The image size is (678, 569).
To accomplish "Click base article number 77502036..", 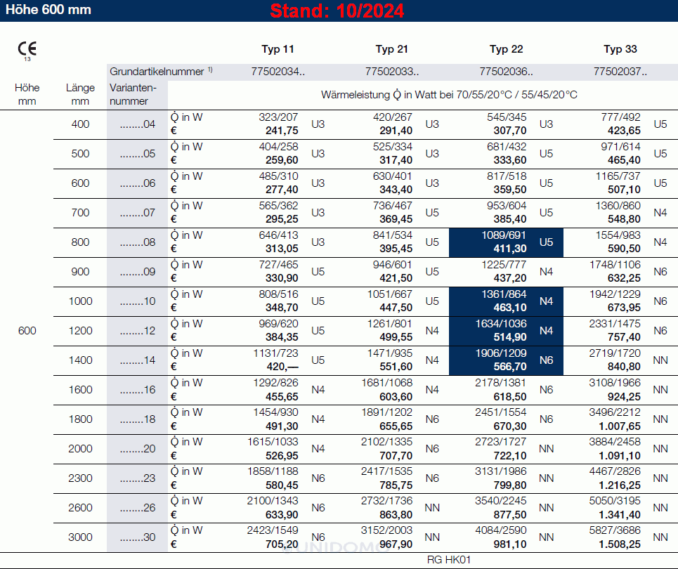I will click(x=506, y=71).
